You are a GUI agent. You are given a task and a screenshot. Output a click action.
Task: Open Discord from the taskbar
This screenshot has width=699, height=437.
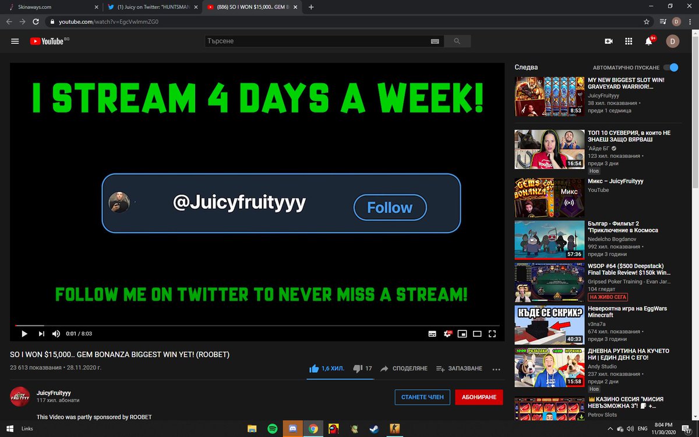[292, 428]
